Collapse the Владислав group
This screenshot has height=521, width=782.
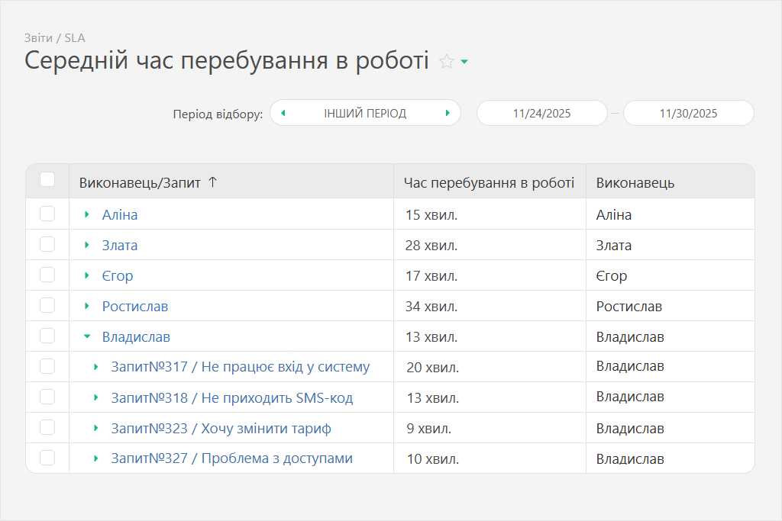(x=87, y=336)
